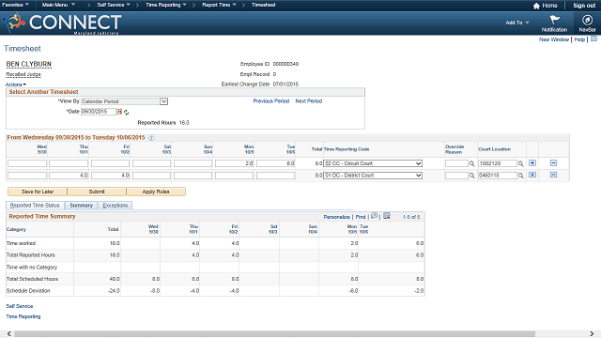Screen dimensions: 601x338
Task: Click the Home house icon
Action: pyautogui.click(x=536, y=6)
